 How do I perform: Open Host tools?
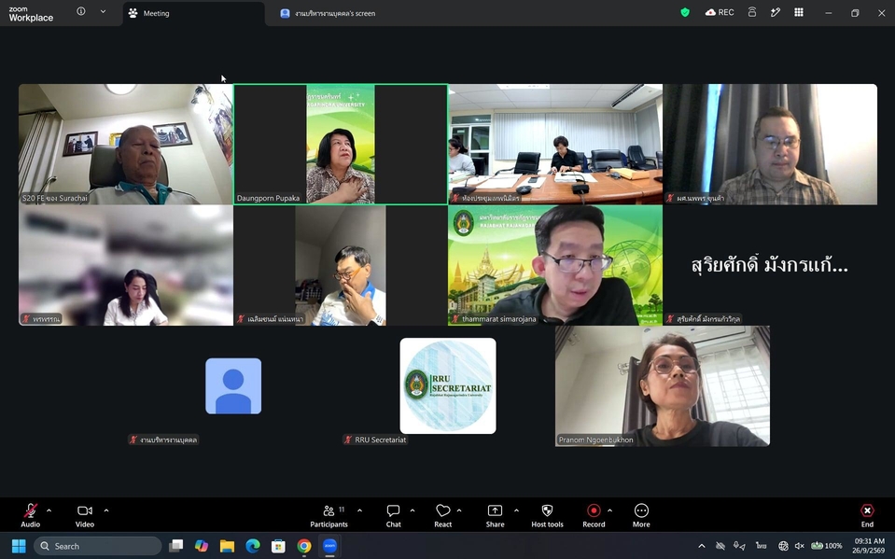(x=547, y=515)
